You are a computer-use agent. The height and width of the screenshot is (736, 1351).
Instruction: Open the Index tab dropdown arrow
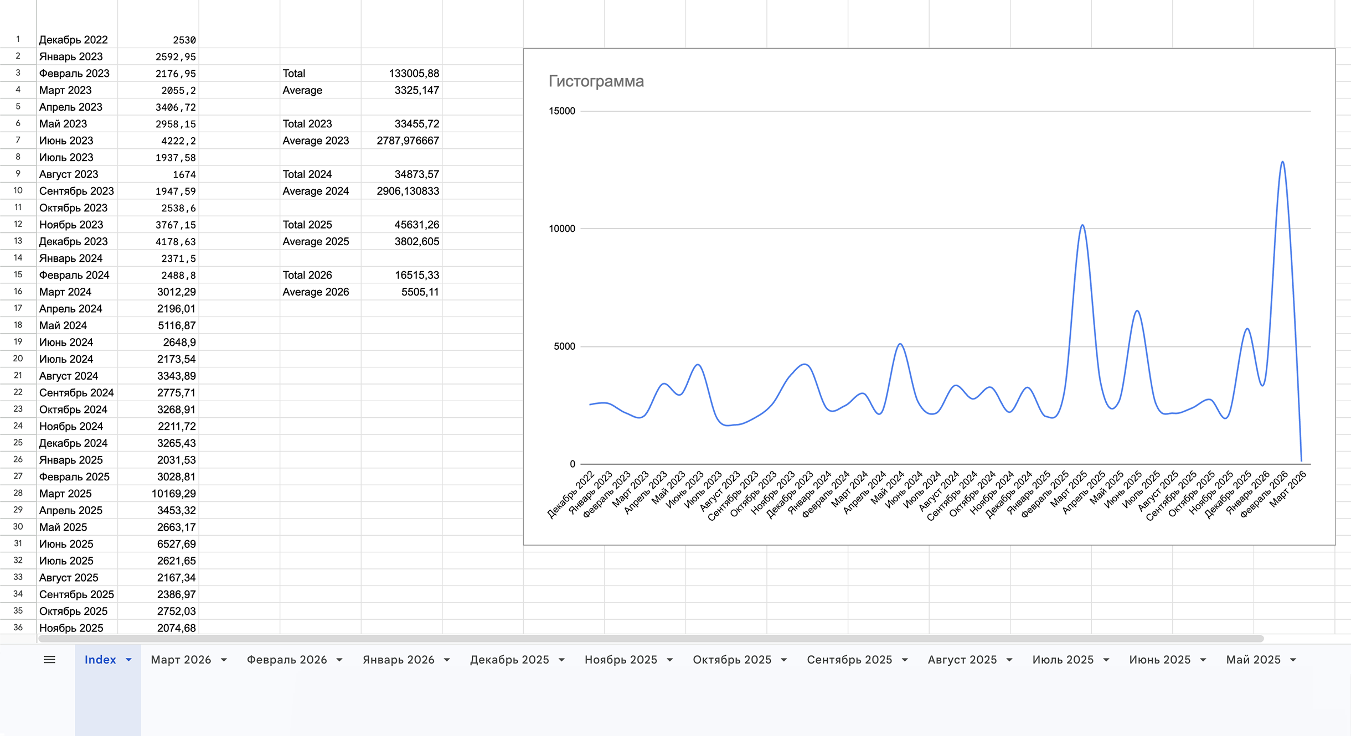(x=128, y=660)
